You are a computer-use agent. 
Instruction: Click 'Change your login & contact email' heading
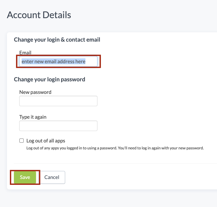57,40
